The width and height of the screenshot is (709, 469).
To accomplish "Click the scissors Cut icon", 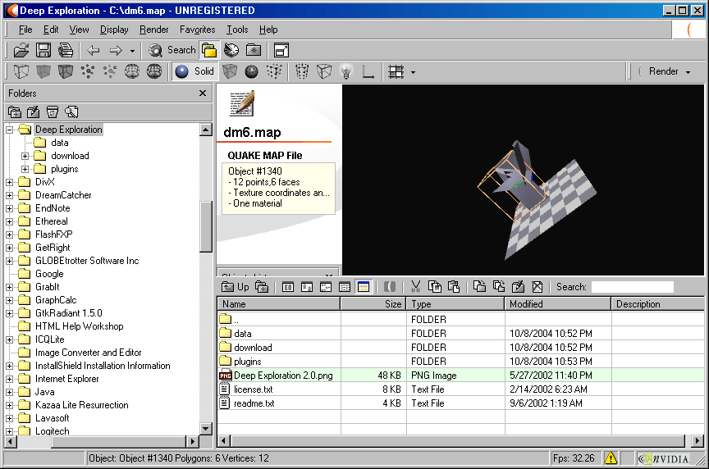I will coord(416,287).
